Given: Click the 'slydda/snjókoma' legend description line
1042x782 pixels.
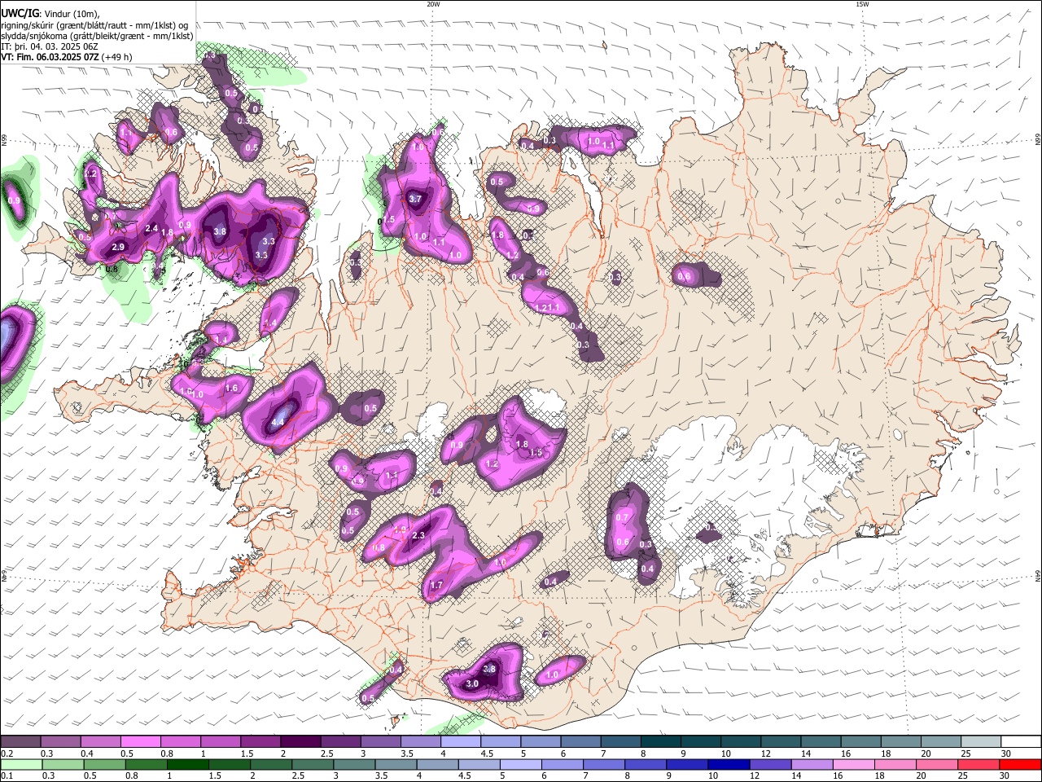Looking at the screenshot, I should [x=97, y=36].
